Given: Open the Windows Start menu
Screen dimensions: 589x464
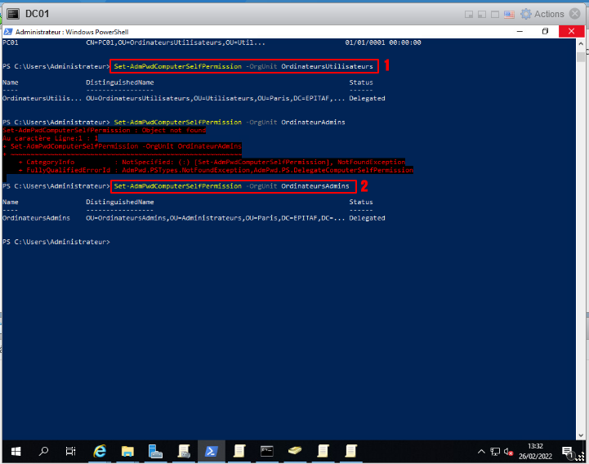Looking at the screenshot, I should click(14, 451).
